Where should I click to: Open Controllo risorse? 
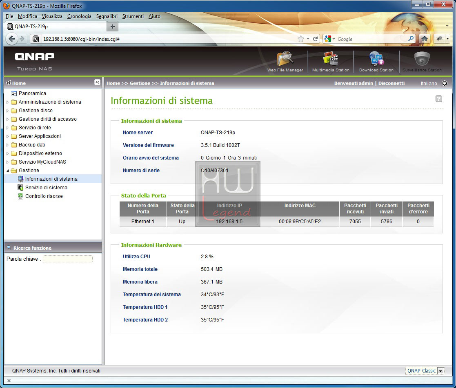point(44,196)
